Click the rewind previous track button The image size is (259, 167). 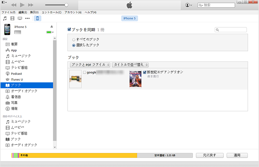(14, 5)
